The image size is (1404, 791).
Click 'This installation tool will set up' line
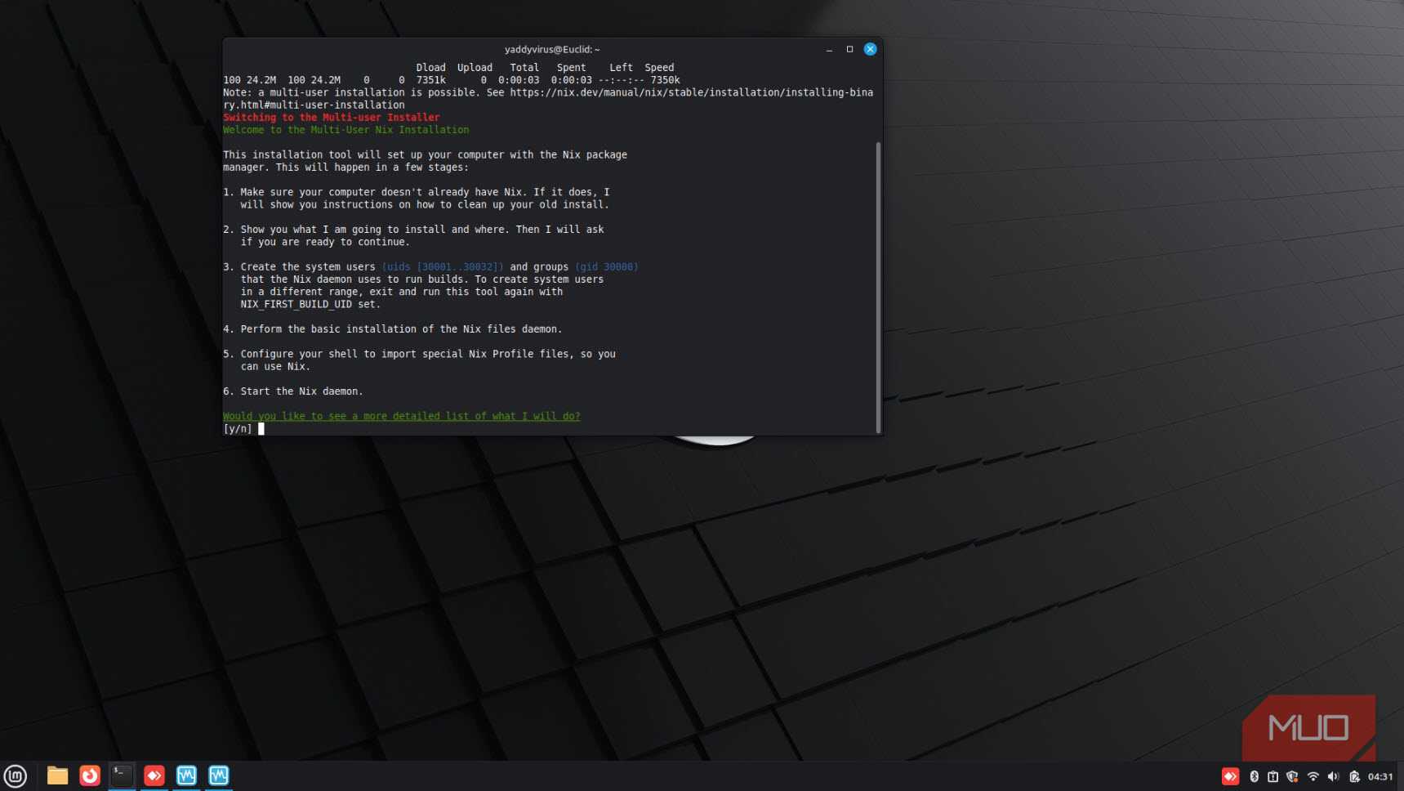[x=425, y=154]
